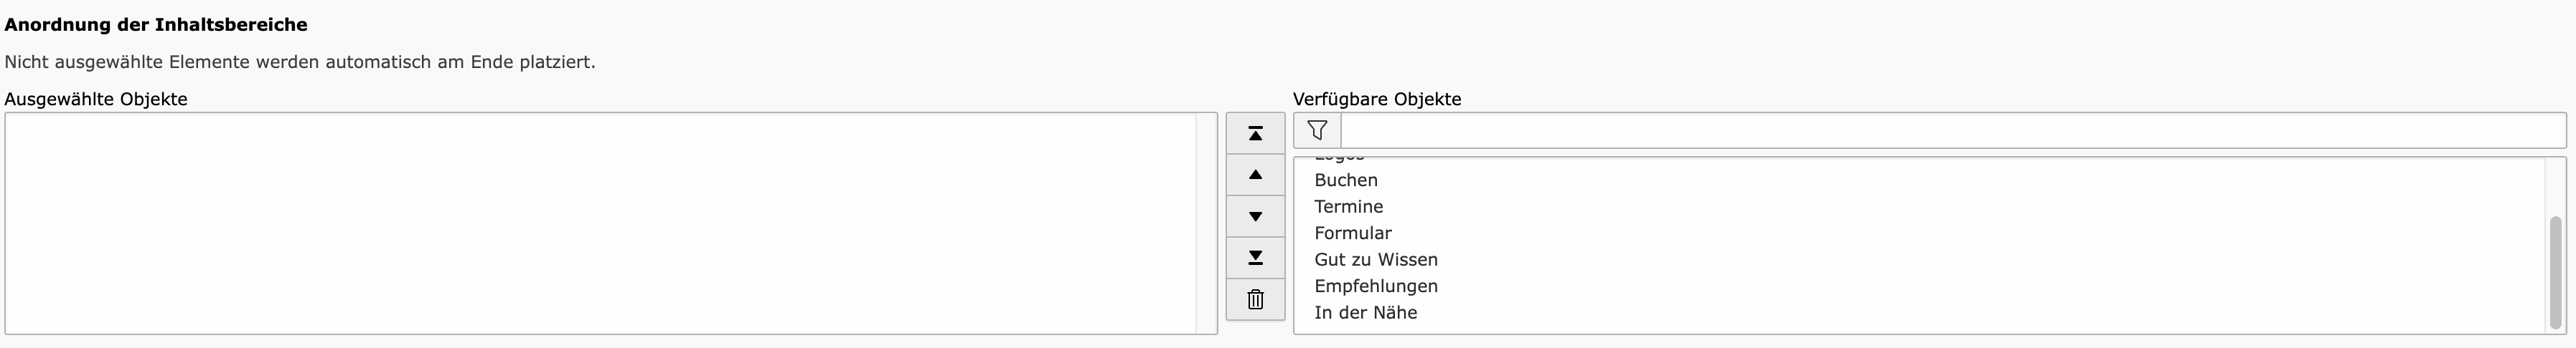Choose In der Nähe option

(x=1365, y=312)
